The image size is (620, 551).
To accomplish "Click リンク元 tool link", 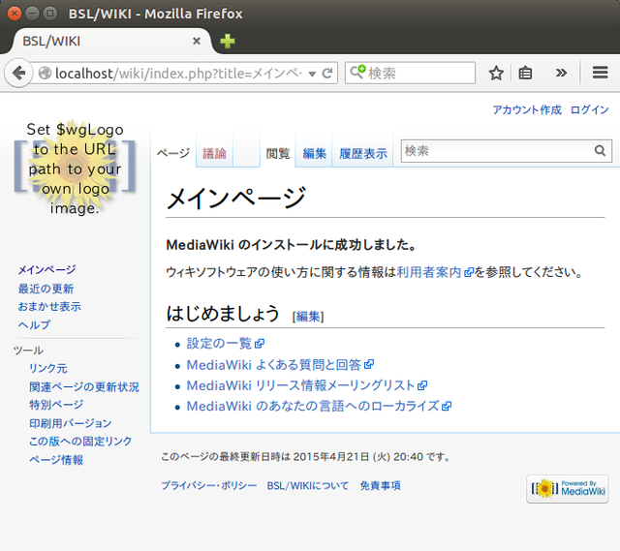I will tap(48, 368).
